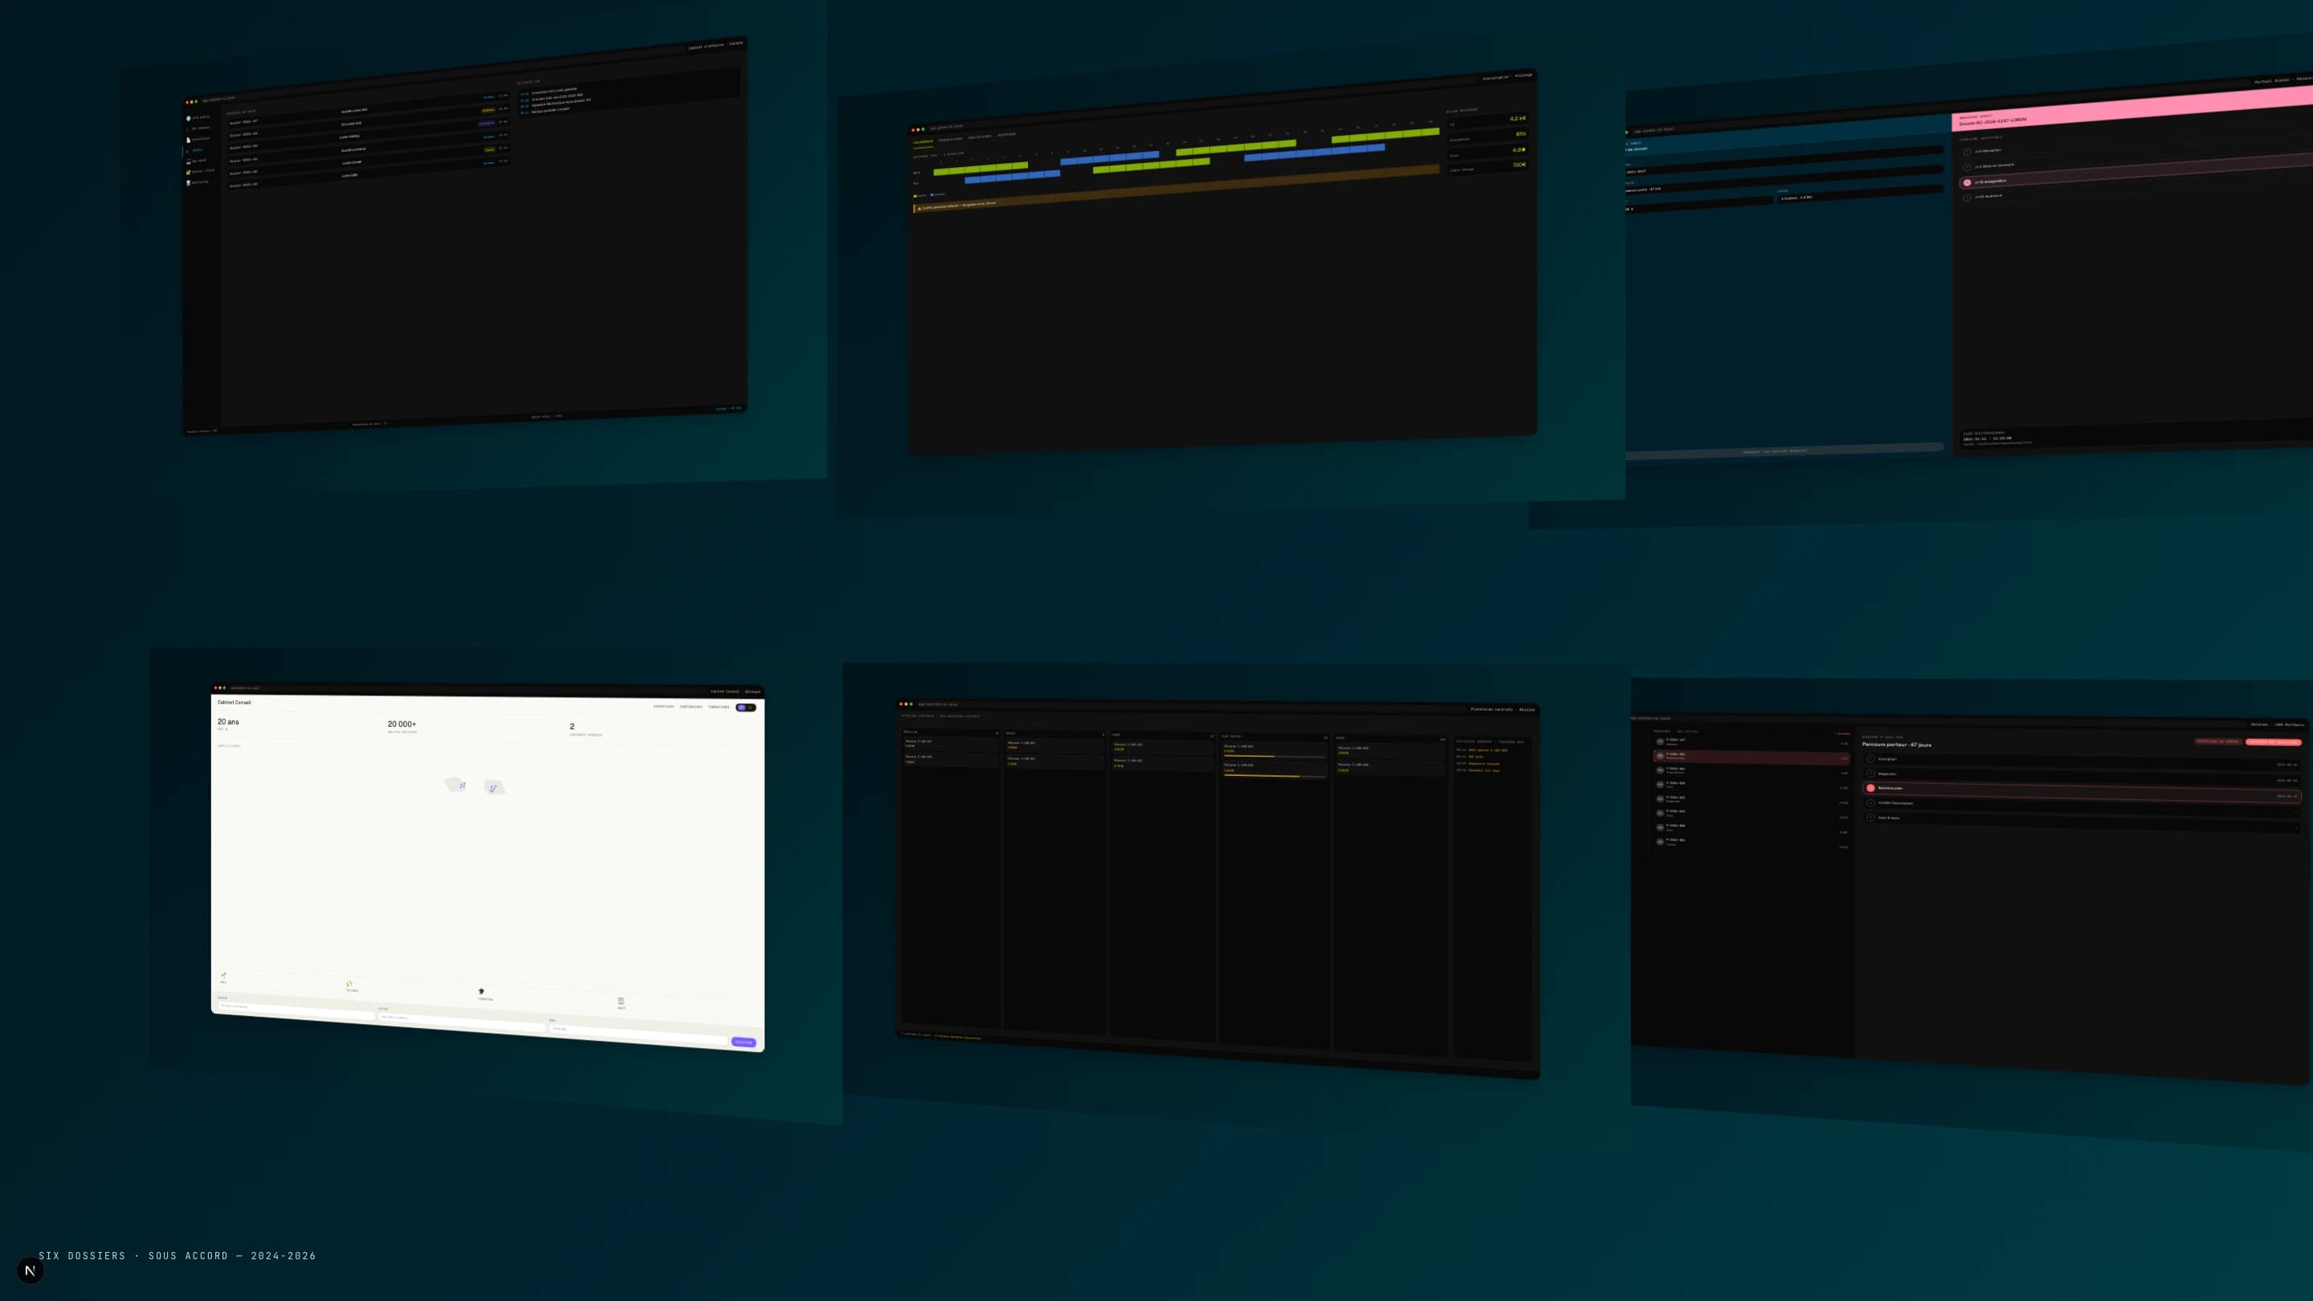This screenshot has height=1301, width=2313.
Task: Click the solid red button in parcours window
Action: tap(2273, 743)
